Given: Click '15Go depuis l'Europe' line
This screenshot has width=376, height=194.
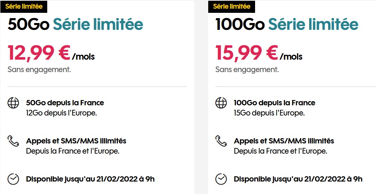Looking at the screenshot, I should pos(269,112).
